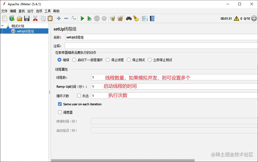Click the Clear All brooms icon

click(120, 18)
